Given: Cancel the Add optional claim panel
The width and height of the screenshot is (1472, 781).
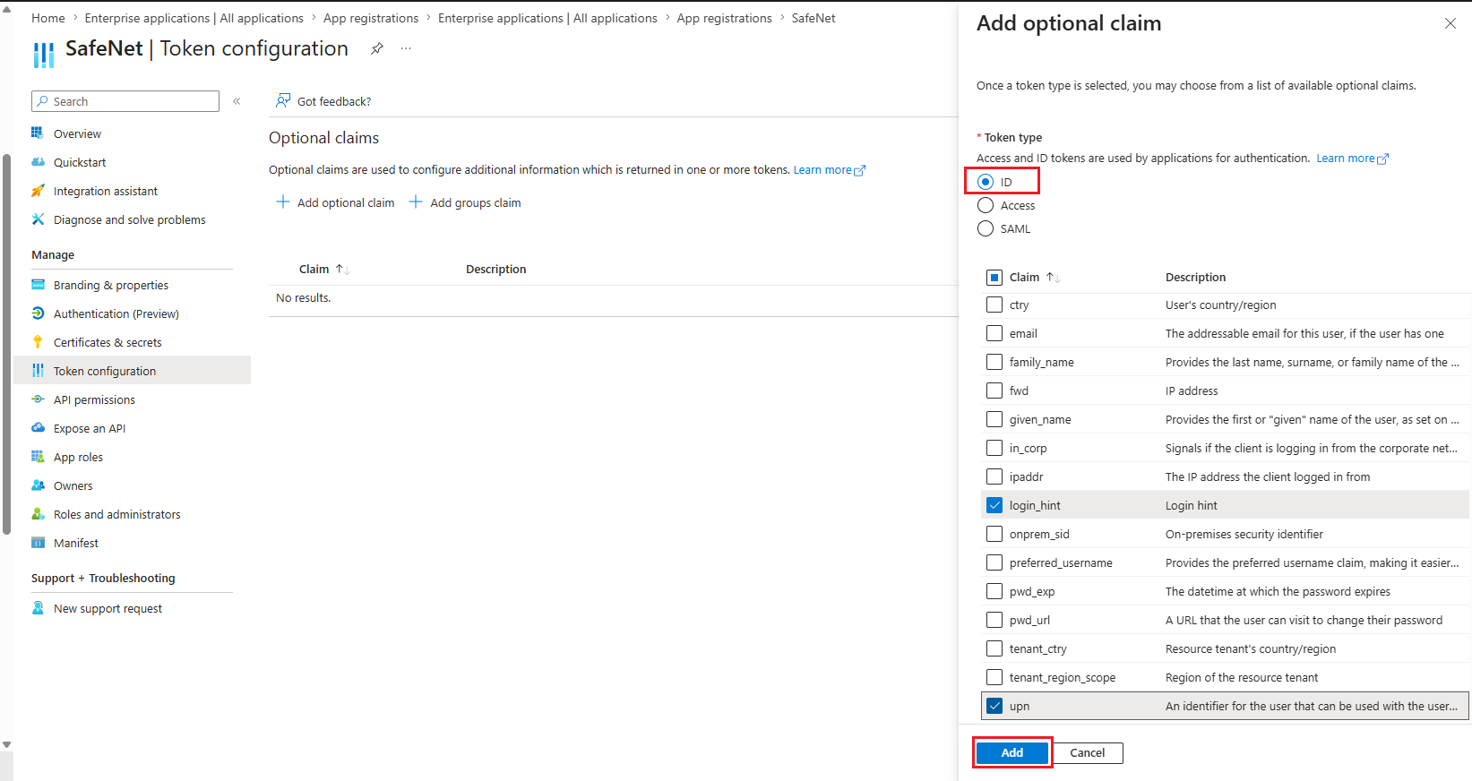Looking at the screenshot, I should (x=1088, y=753).
